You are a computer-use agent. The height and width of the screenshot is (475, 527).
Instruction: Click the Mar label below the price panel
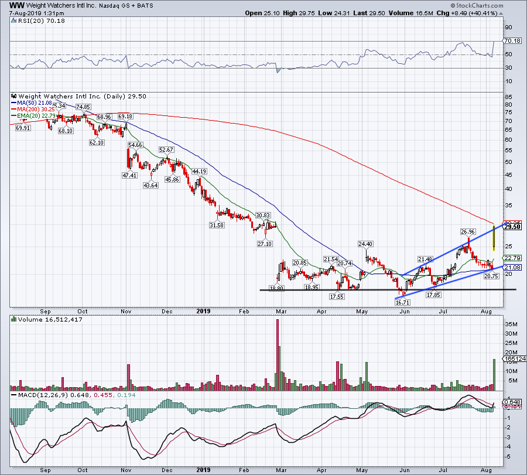pyautogui.click(x=281, y=311)
